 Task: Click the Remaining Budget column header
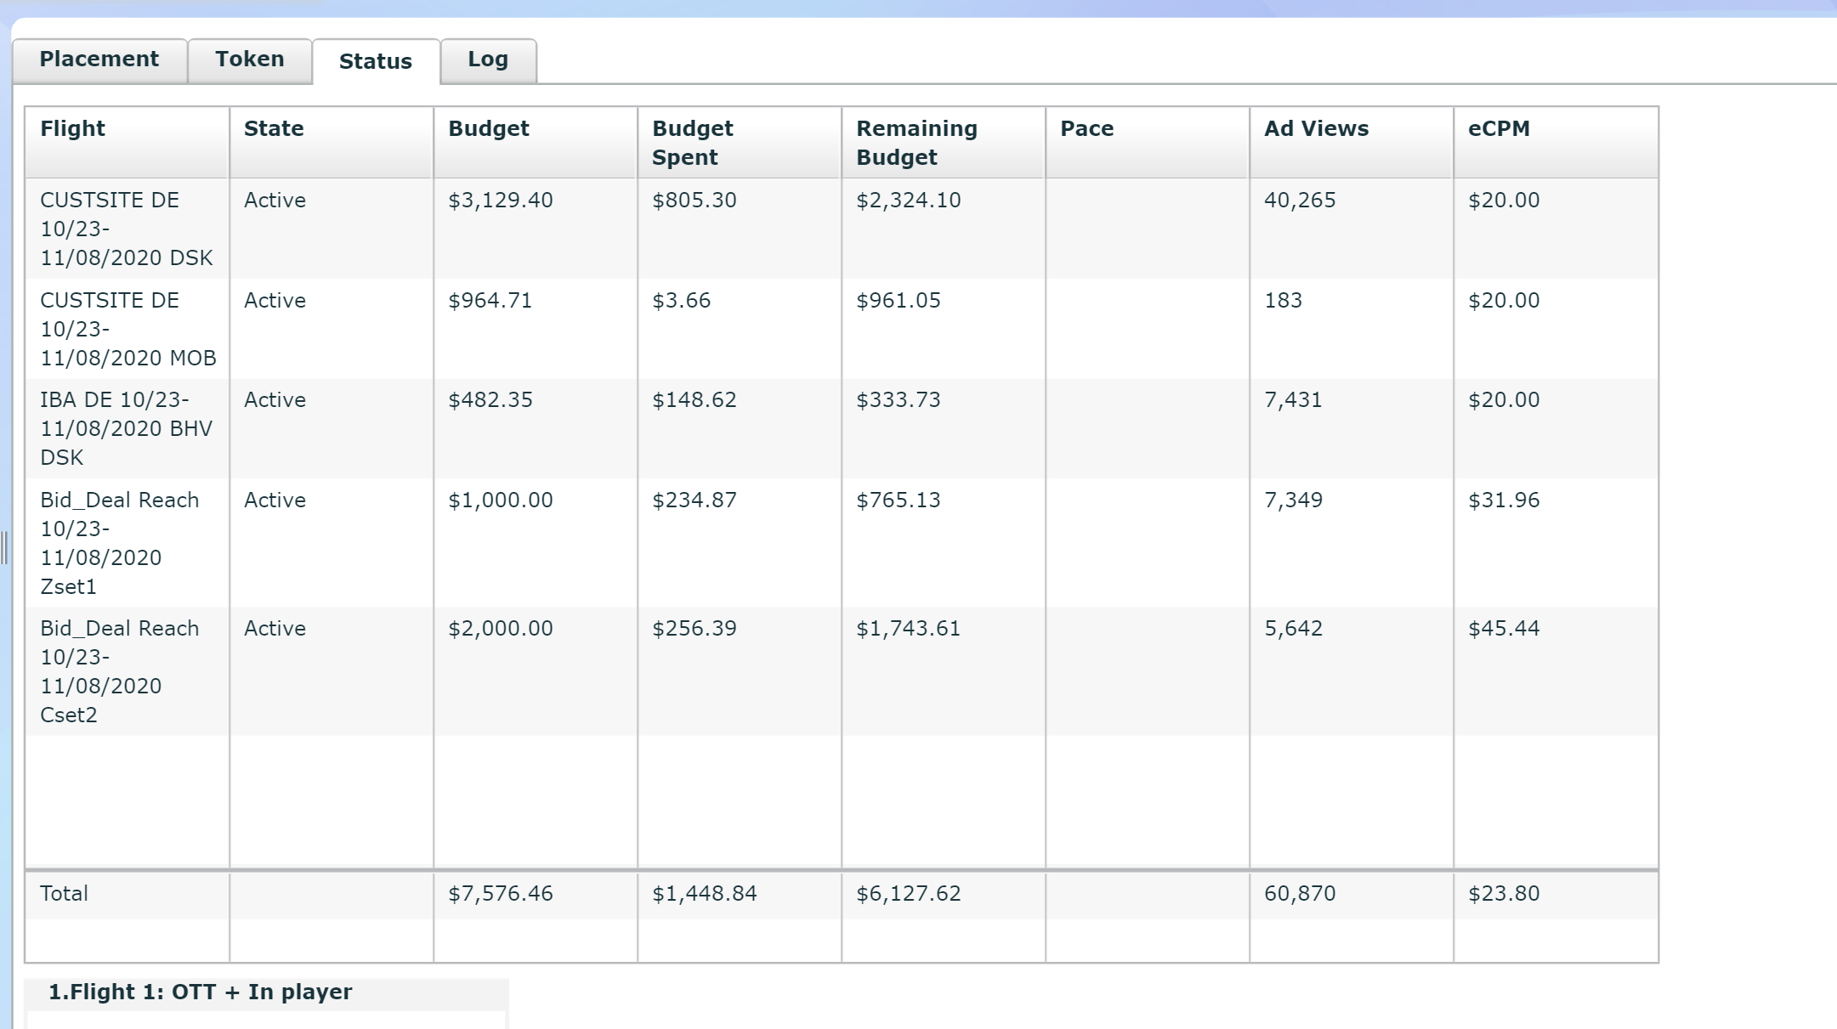pos(916,143)
